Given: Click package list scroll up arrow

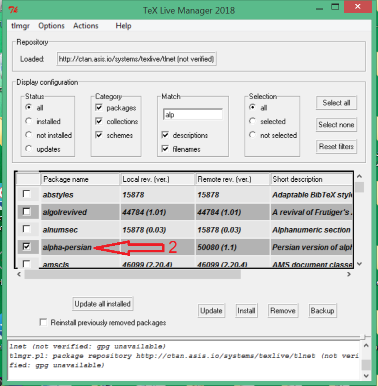Looking at the screenshot, I should [359, 176].
